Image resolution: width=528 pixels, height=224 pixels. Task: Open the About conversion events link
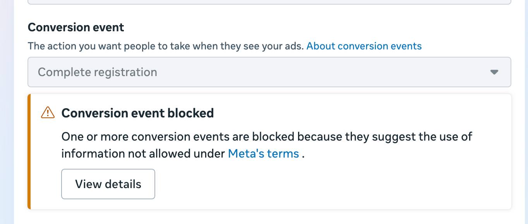coord(364,46)
